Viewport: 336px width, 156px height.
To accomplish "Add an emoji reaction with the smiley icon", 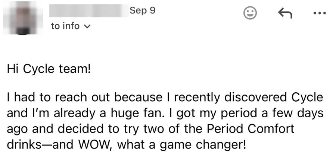I will (250, 13).
